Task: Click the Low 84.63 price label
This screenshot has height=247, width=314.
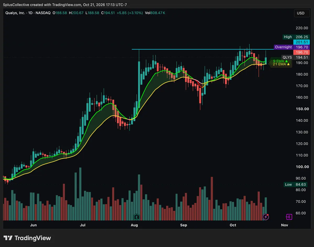Action: [x=297, y=184]
